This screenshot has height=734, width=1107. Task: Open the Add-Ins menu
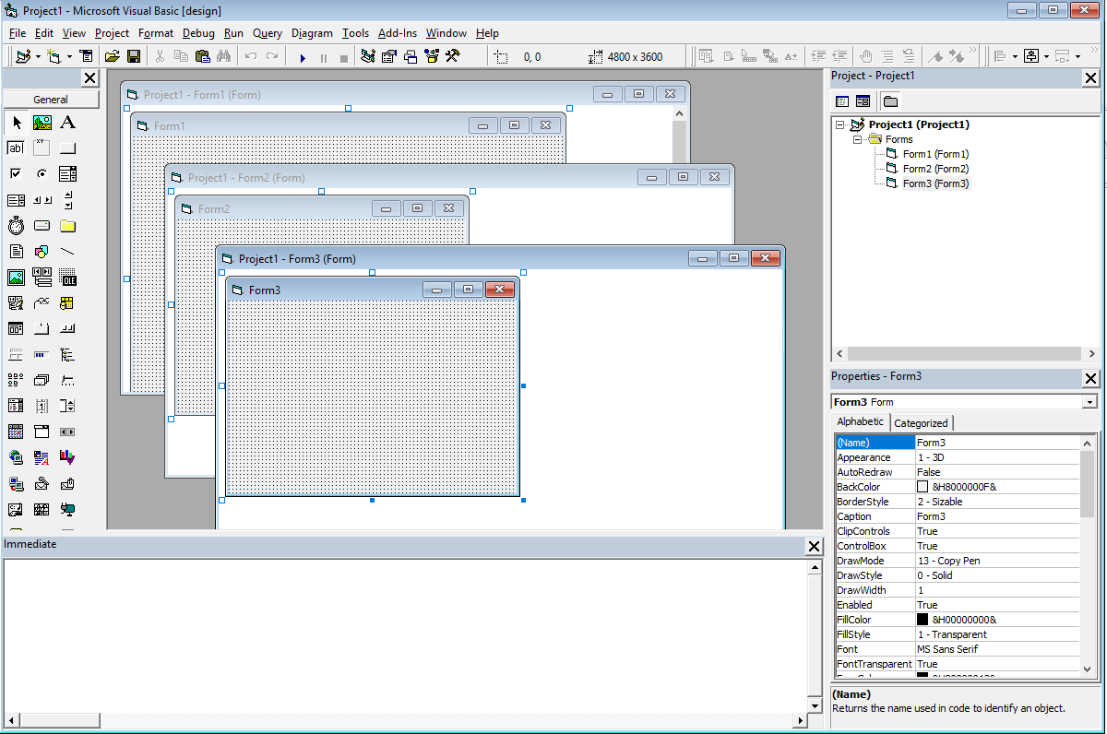click(398, 33)
